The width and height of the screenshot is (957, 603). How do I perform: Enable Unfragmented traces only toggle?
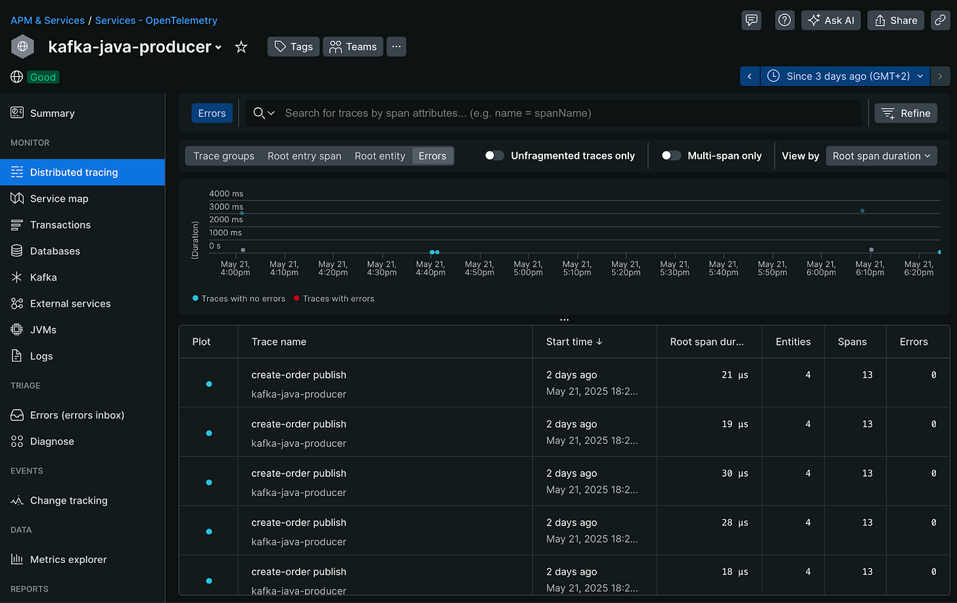(x=494, y=156)
